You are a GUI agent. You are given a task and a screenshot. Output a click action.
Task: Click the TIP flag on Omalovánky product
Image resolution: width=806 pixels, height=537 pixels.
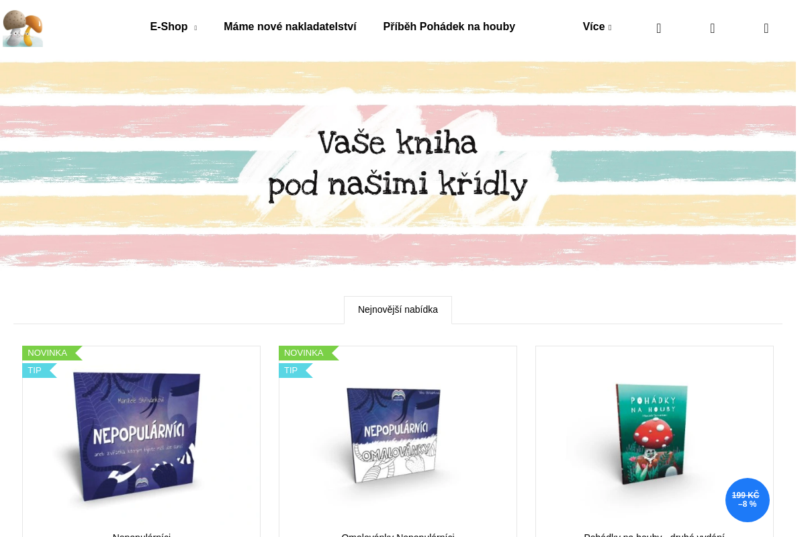pos(296,371)
